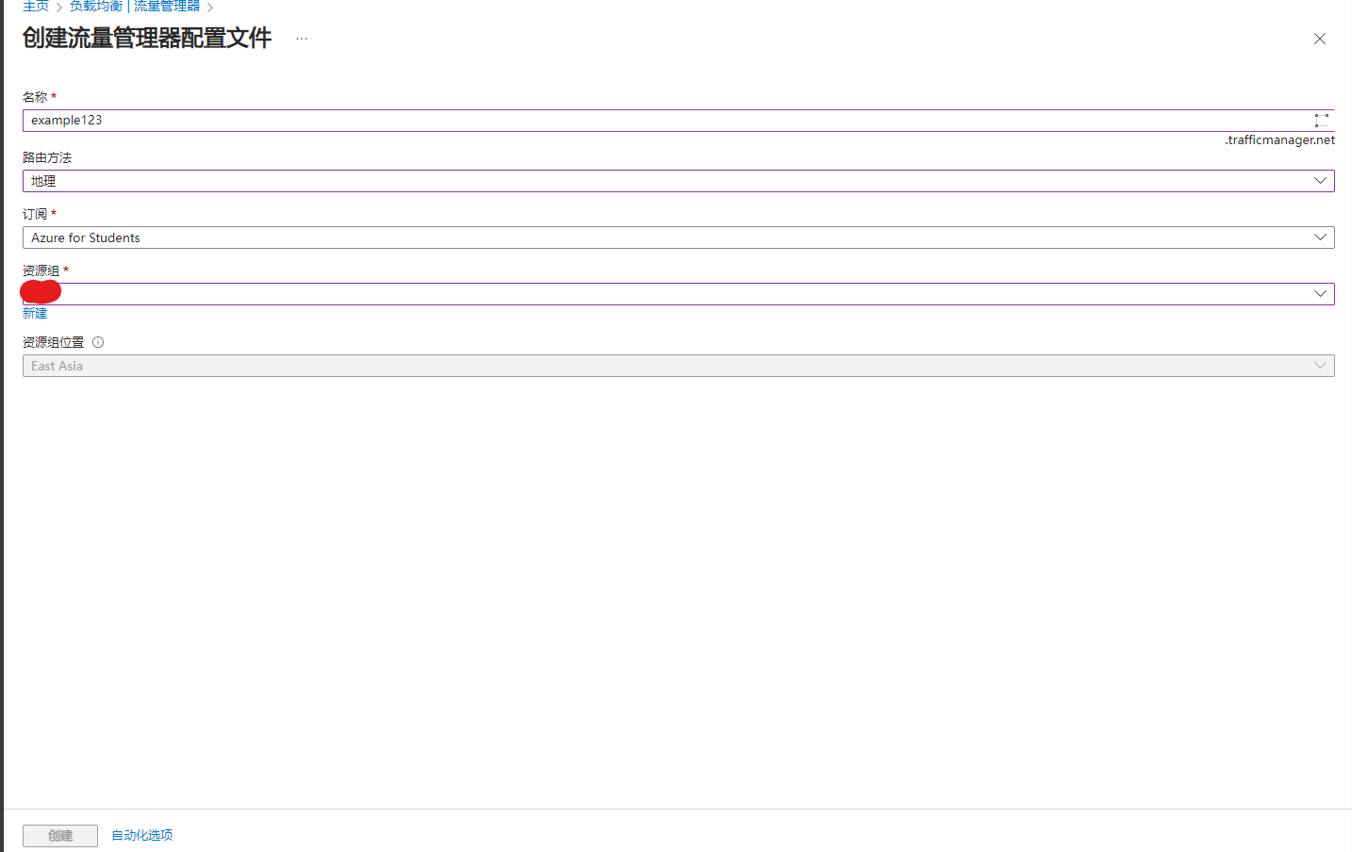Click the 路由方法 label

(x=47, y=157)
